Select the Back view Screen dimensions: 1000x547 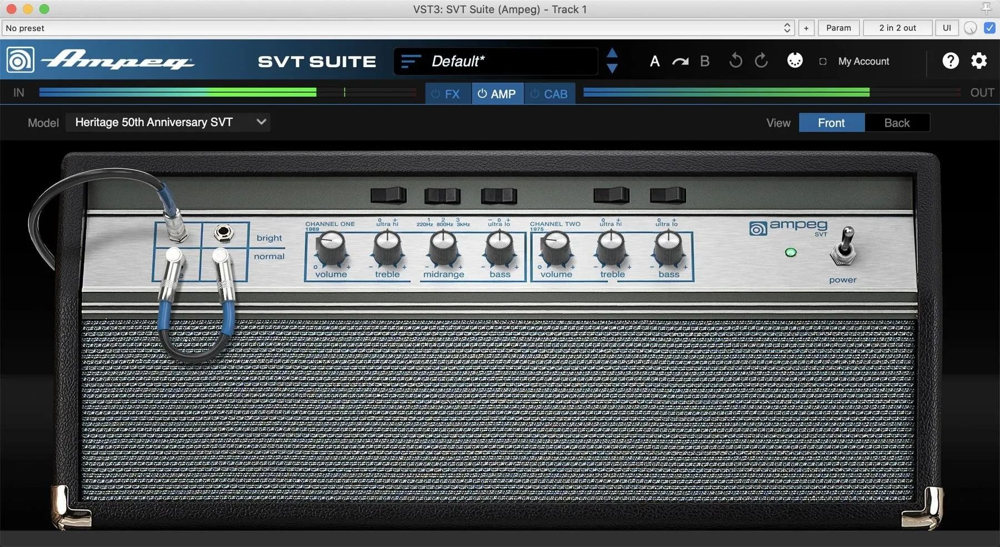[x=897, y=123]
